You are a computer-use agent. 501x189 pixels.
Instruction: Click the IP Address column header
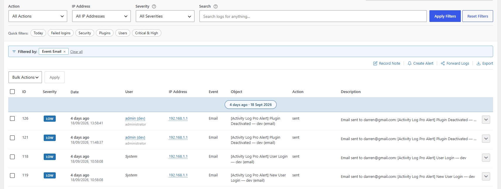coord(178,92)
